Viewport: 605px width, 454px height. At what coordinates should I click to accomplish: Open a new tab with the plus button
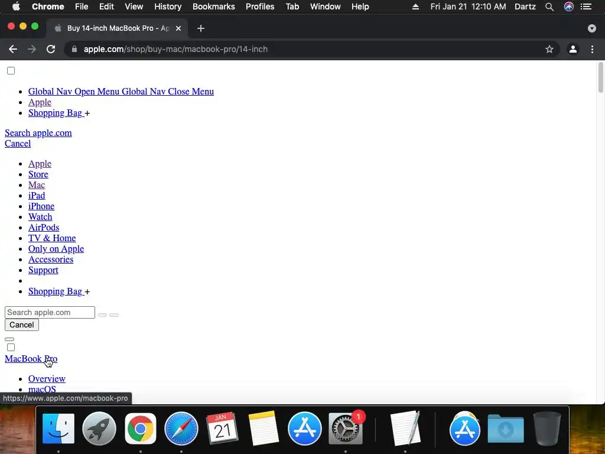coord(201,28)
